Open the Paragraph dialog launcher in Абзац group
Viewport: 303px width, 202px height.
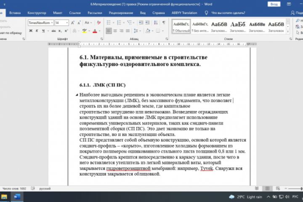(167, 39)
